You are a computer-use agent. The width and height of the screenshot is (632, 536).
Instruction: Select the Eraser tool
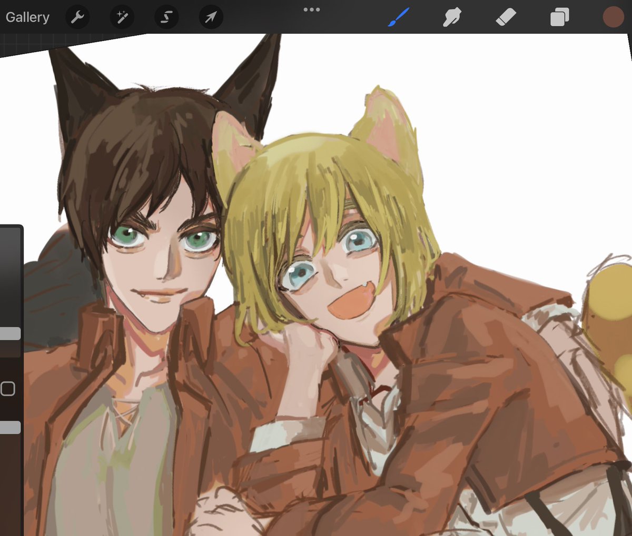tap(506, 17)
